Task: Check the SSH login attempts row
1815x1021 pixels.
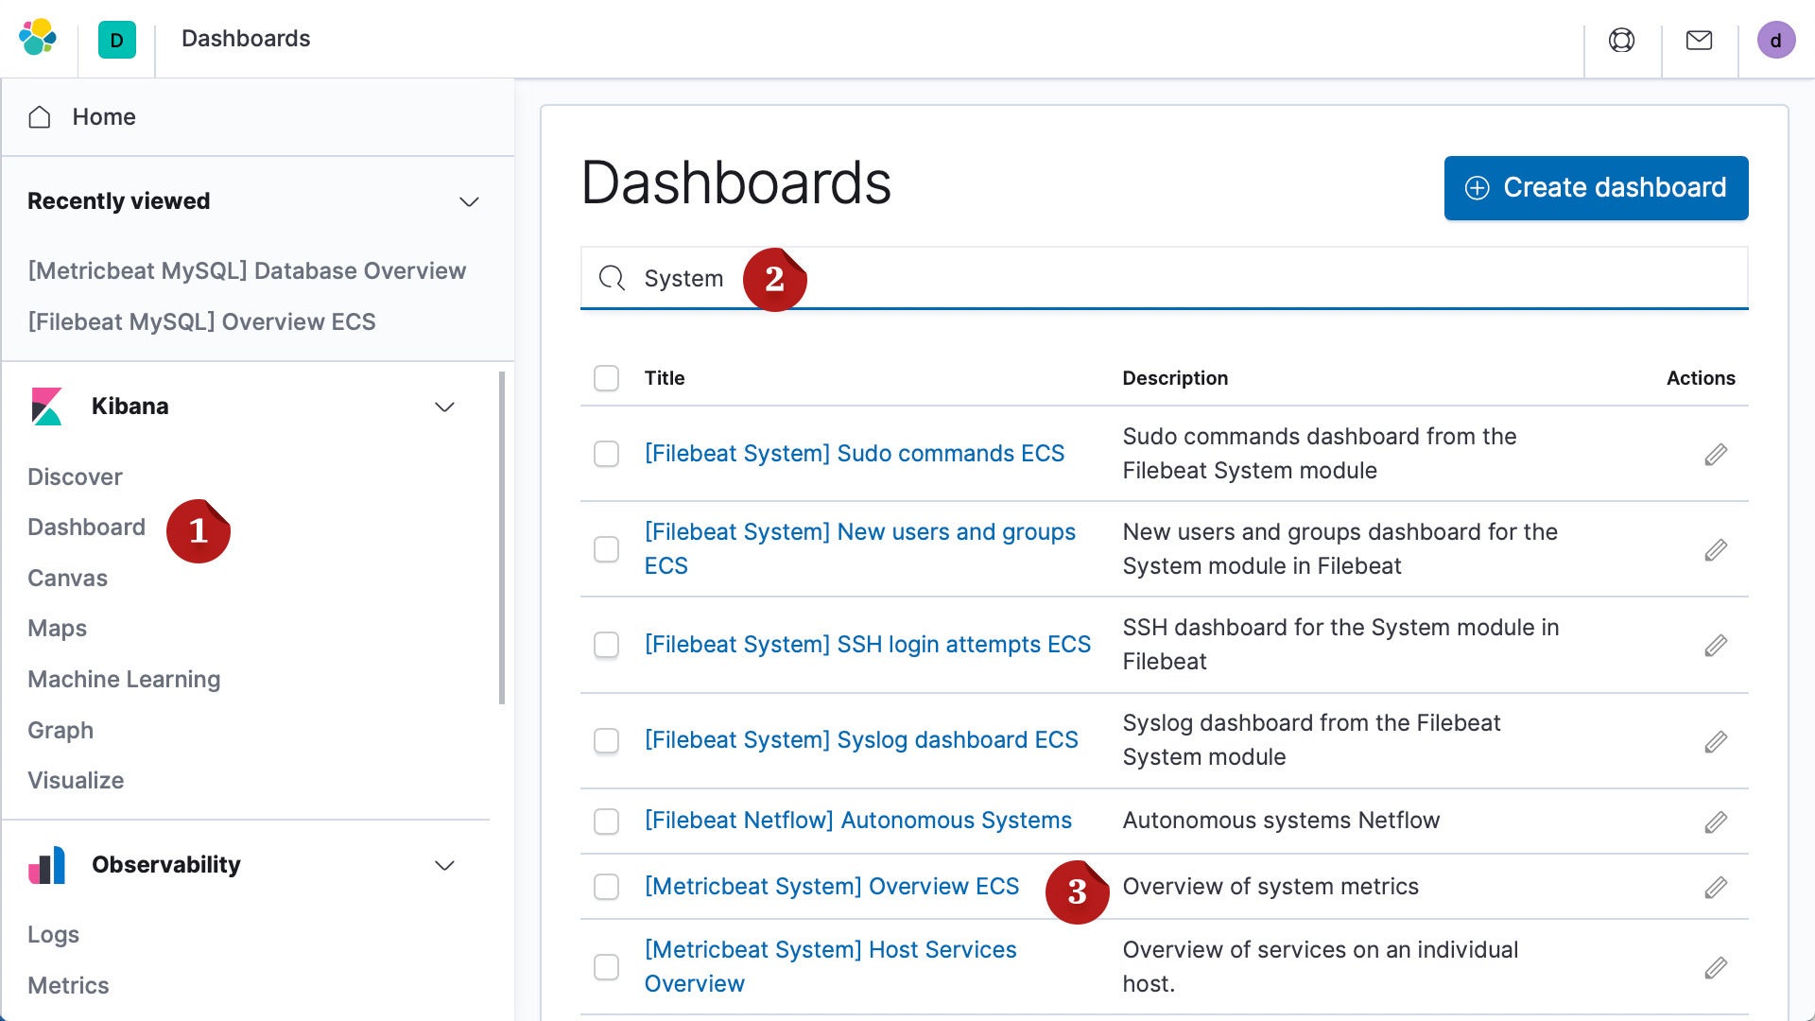Action: pyautogui.click(x=606, y=645)
